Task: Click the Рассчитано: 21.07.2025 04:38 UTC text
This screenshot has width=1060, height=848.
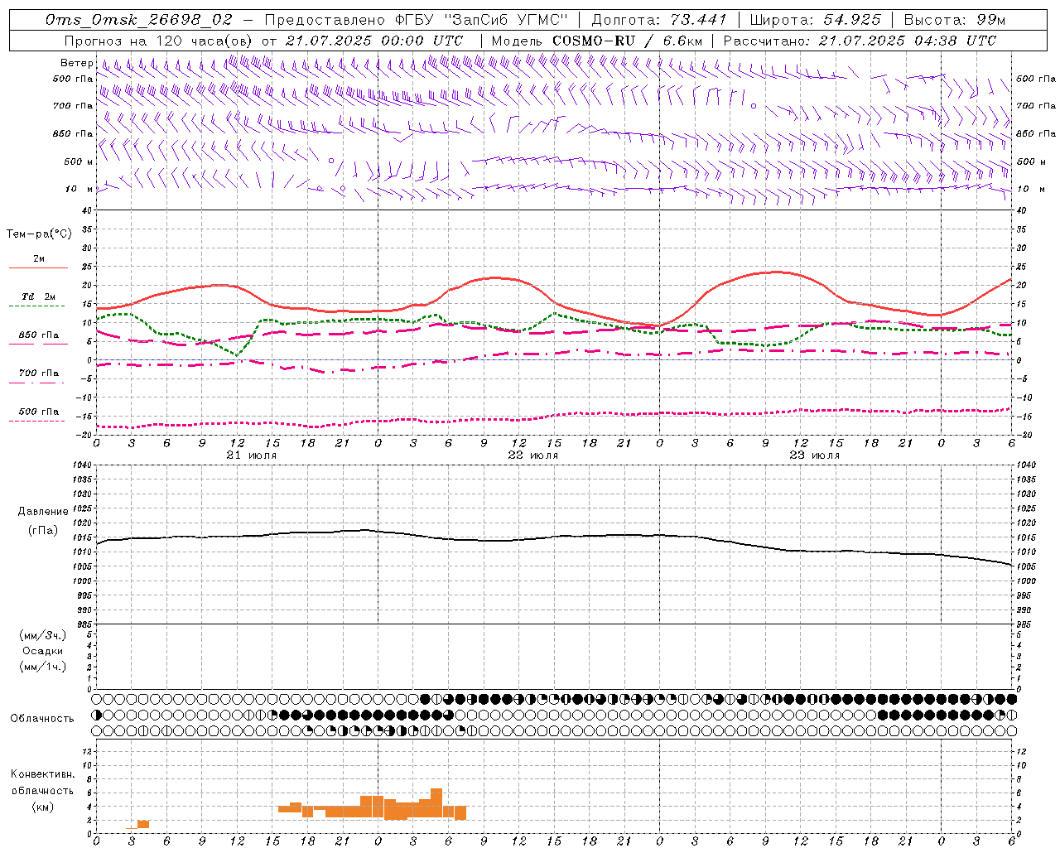Action: pos(860,41)
